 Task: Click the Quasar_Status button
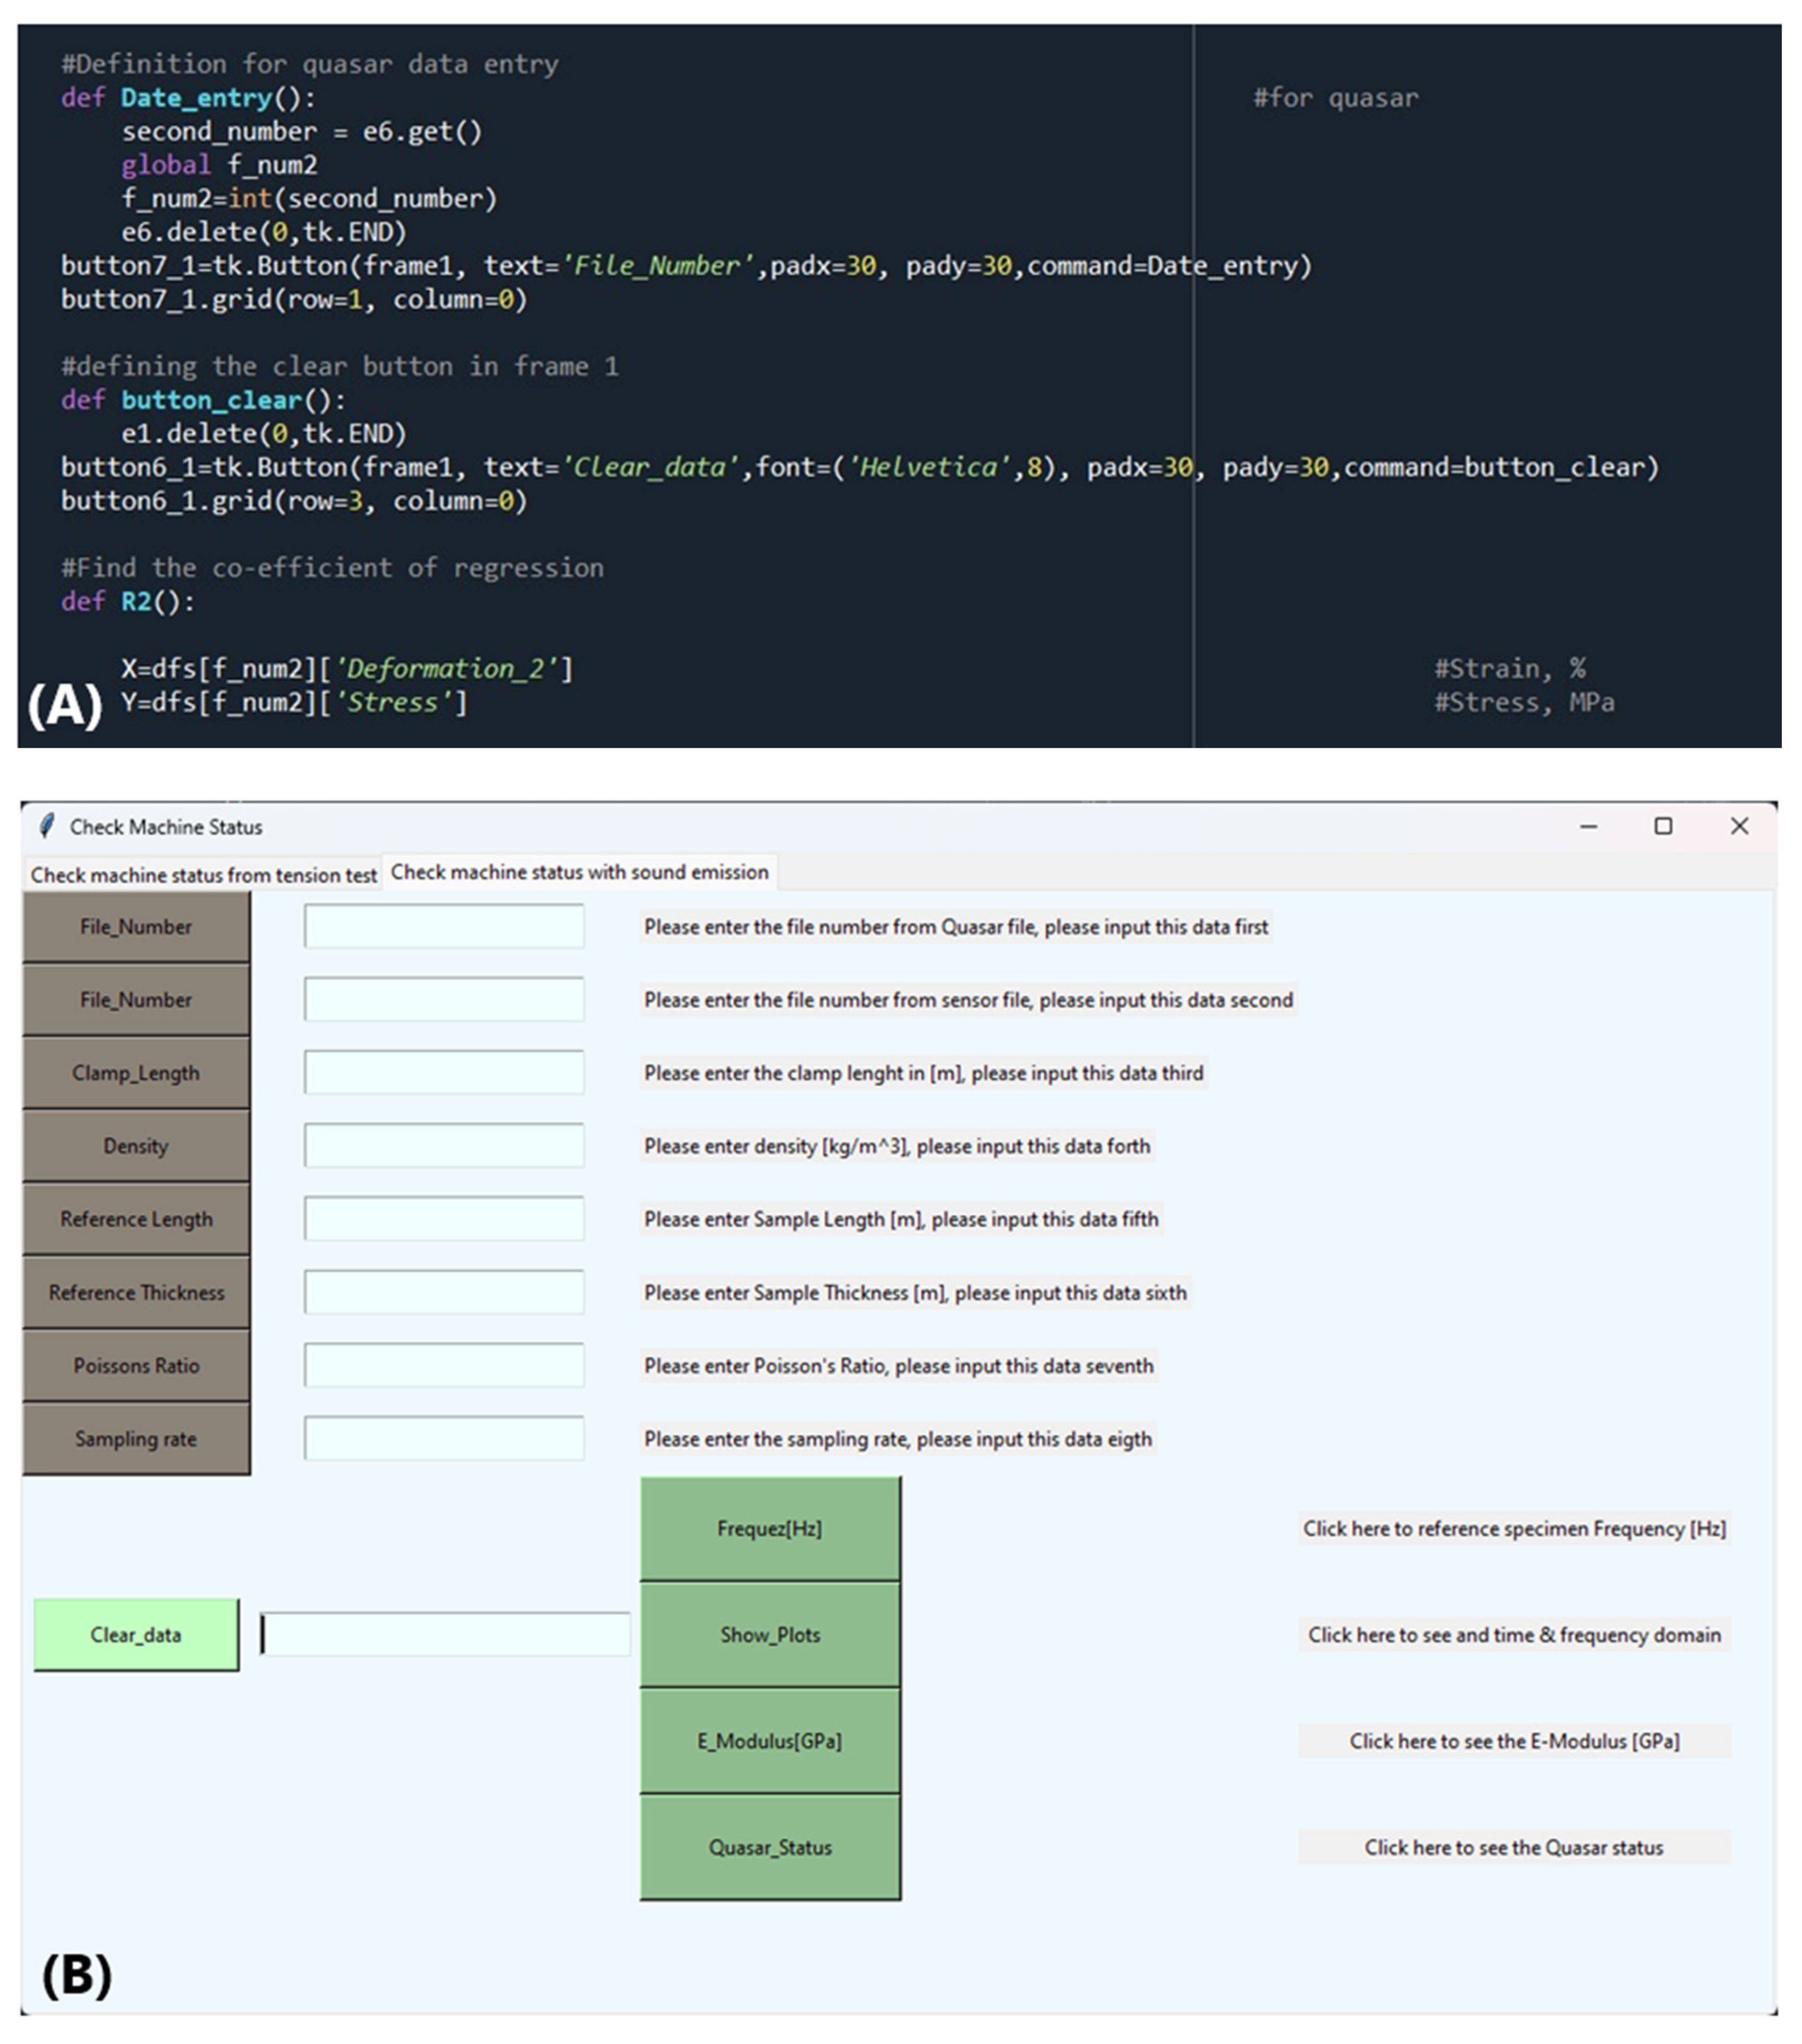(769, 1847)
